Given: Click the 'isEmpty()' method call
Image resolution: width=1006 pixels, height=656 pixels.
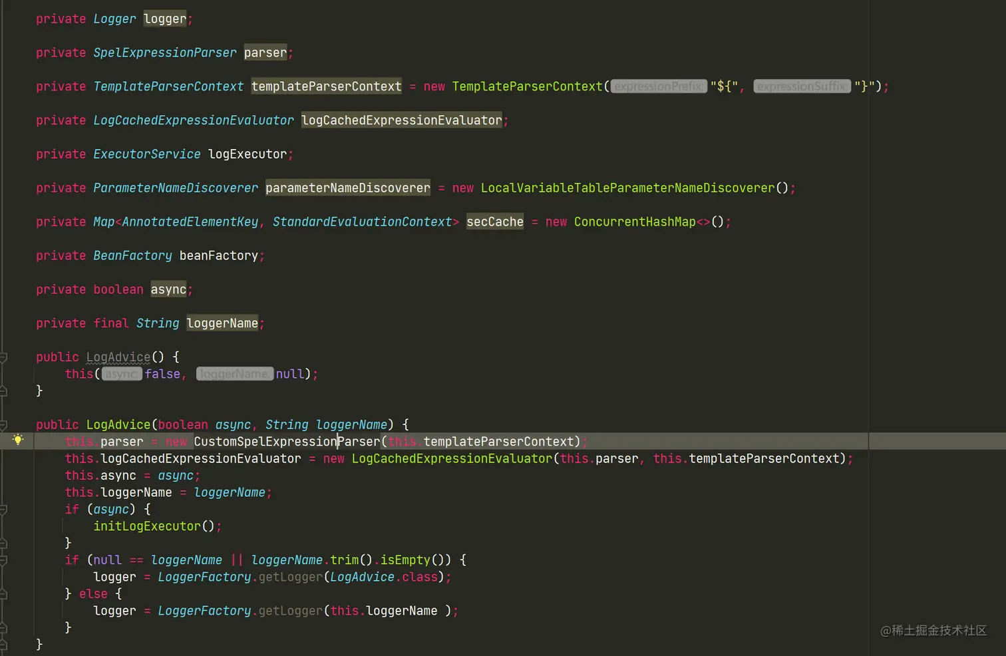Looking at the screenshot, I should (x=412, y=560).
